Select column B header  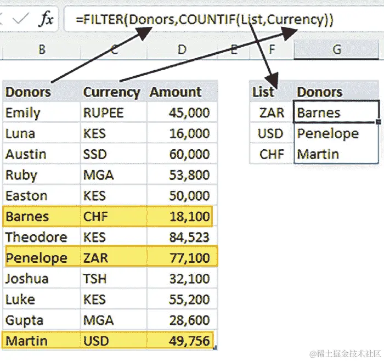pos(42,49)
